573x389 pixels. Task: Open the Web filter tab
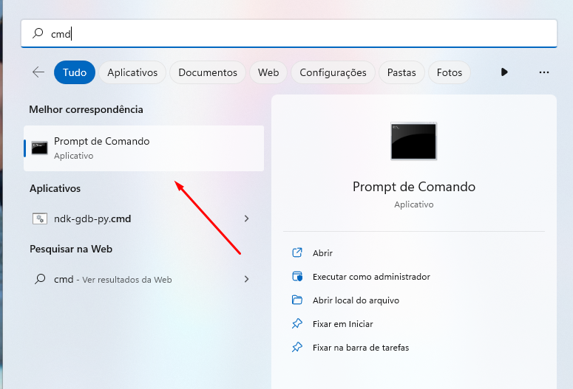[x=268, y=72]
